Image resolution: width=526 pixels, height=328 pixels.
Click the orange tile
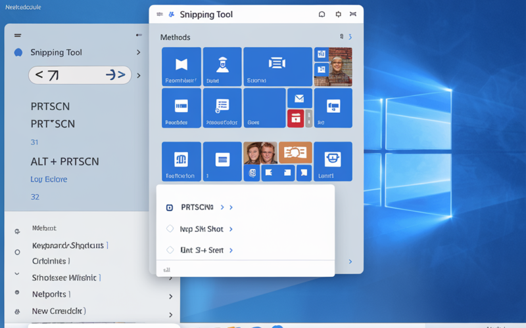tap(295, 153)
